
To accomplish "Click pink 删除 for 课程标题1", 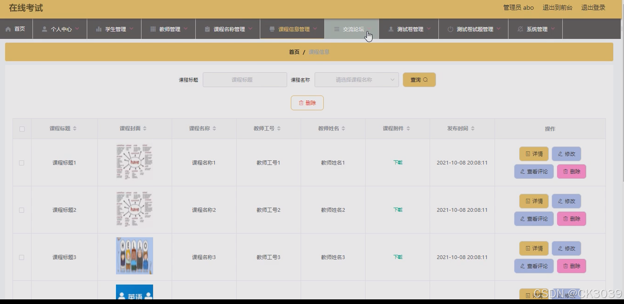I will 572,171.
